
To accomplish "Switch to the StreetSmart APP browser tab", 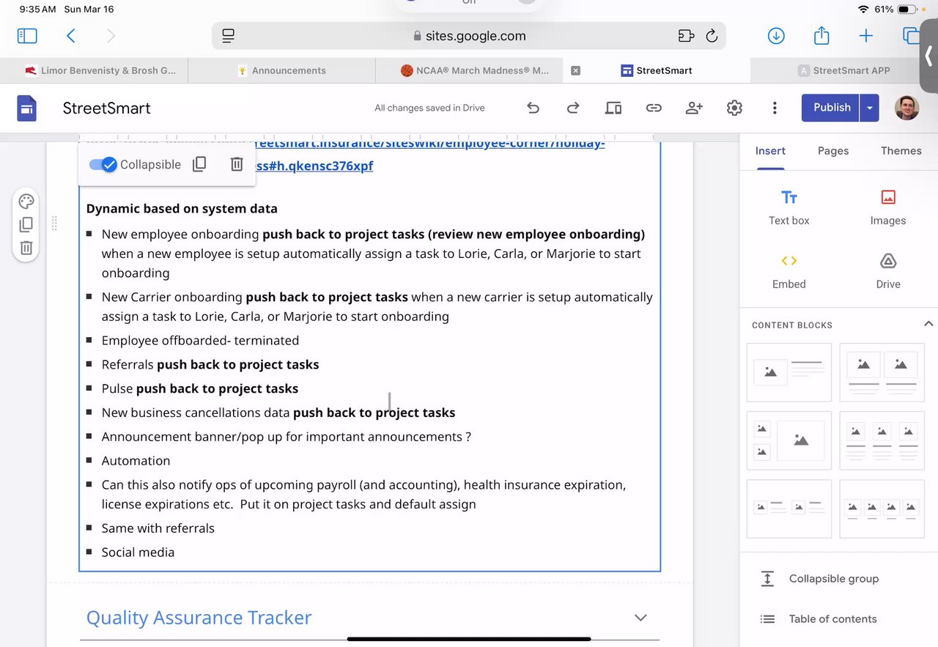I will pos(844,70).
